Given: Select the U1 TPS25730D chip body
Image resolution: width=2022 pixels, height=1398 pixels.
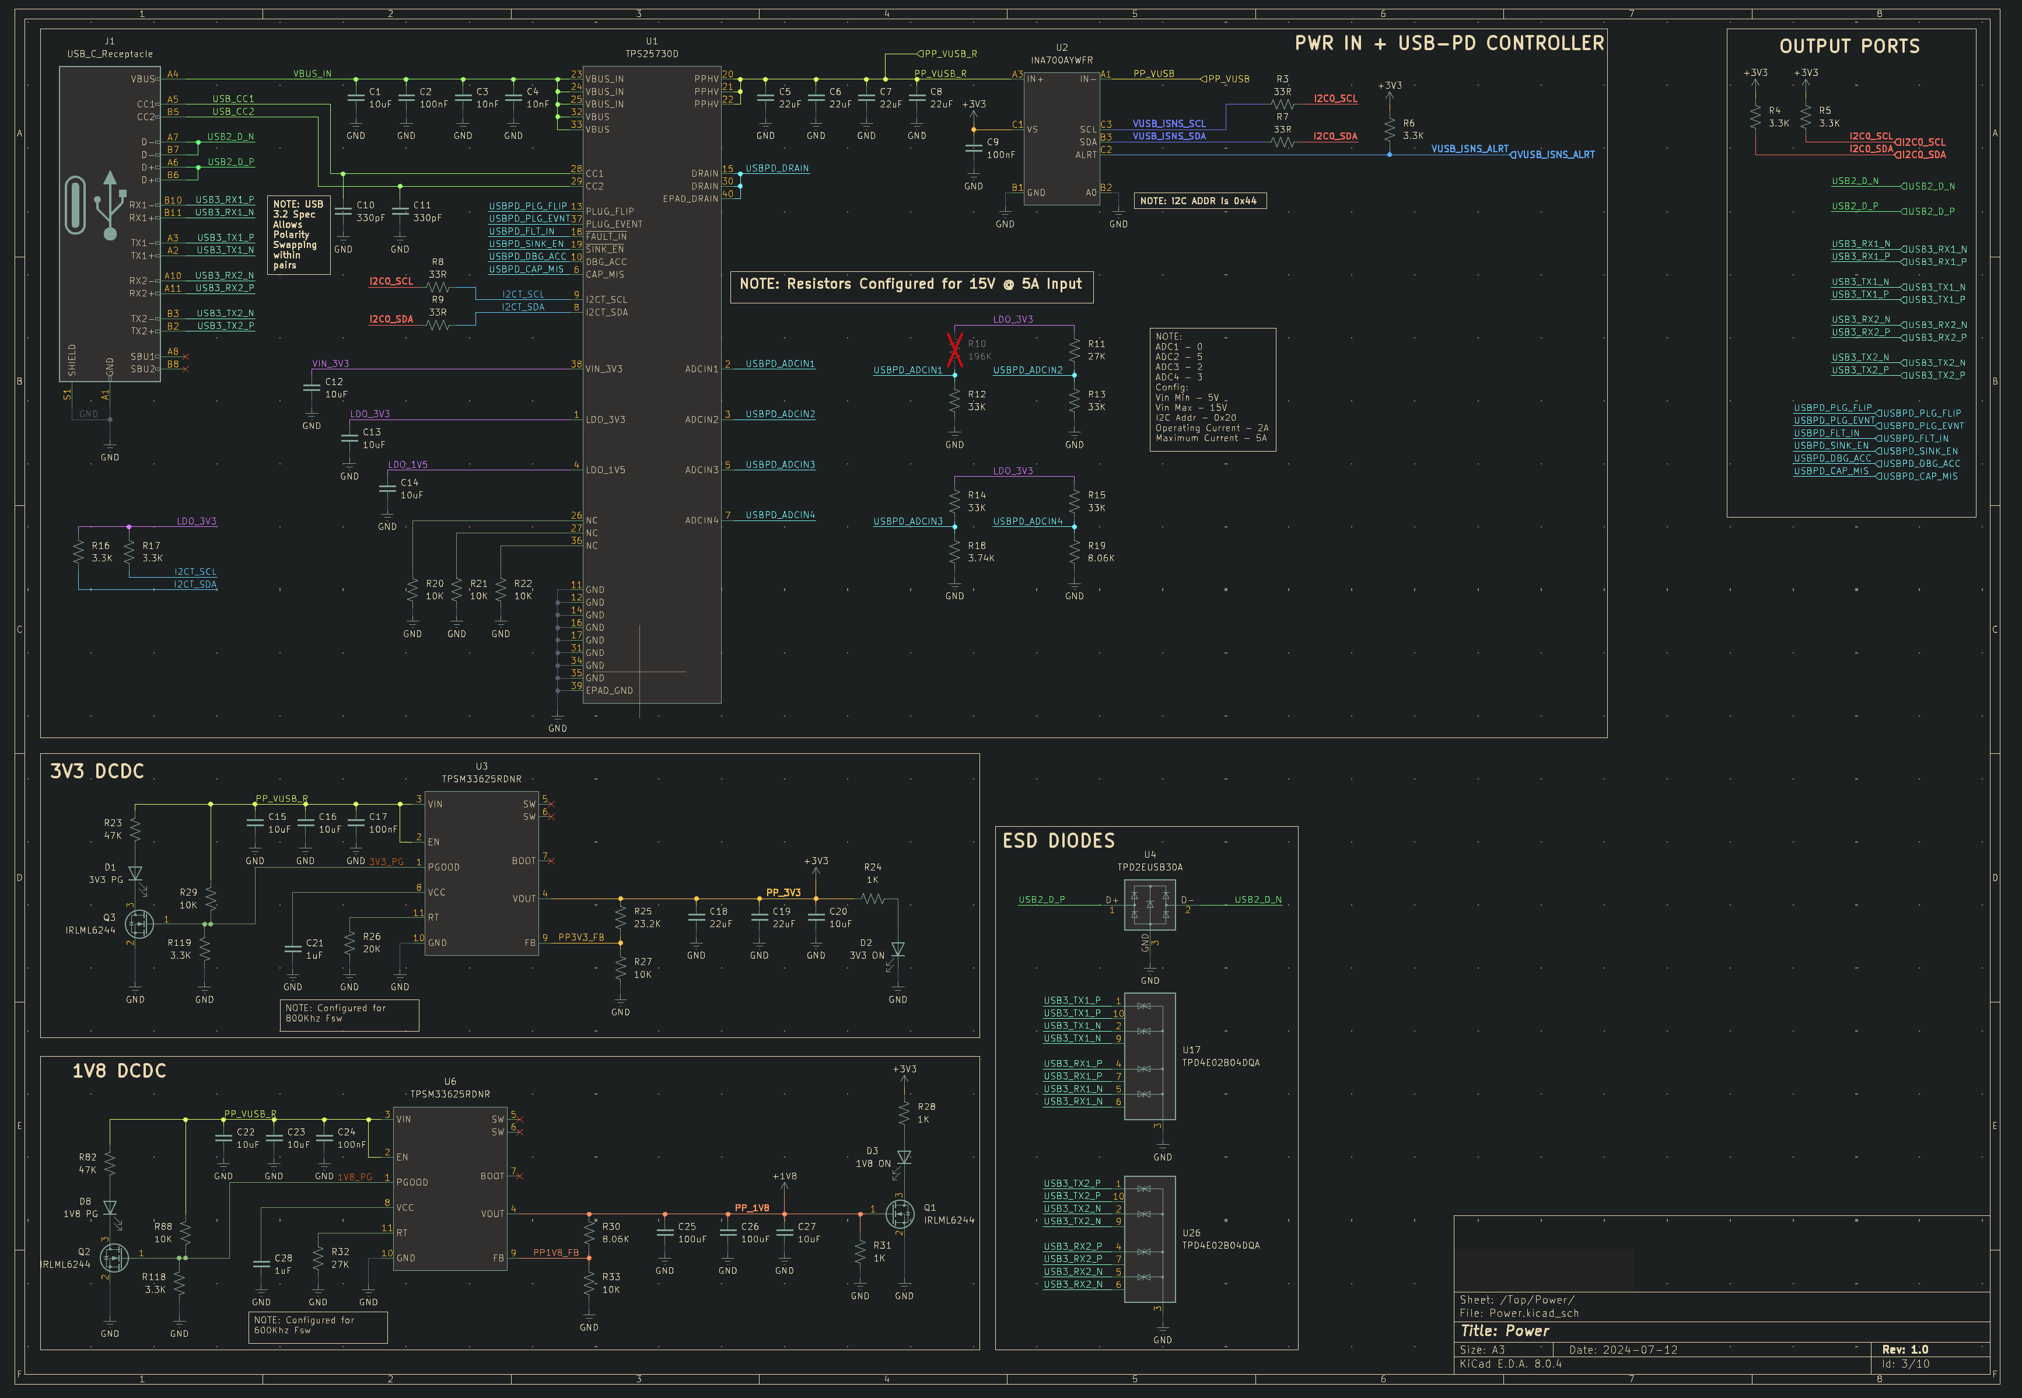Looking at the screenshot, I should point(652,385).
